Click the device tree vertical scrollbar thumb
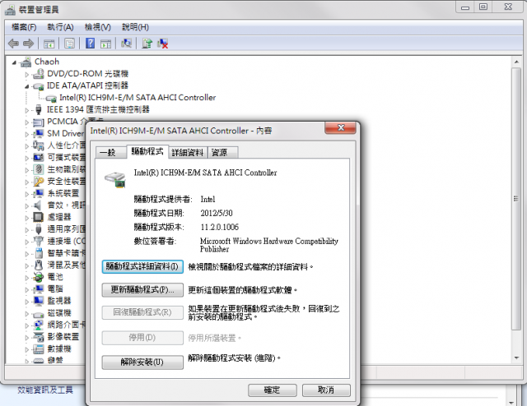527x406 pixels. 516,199
